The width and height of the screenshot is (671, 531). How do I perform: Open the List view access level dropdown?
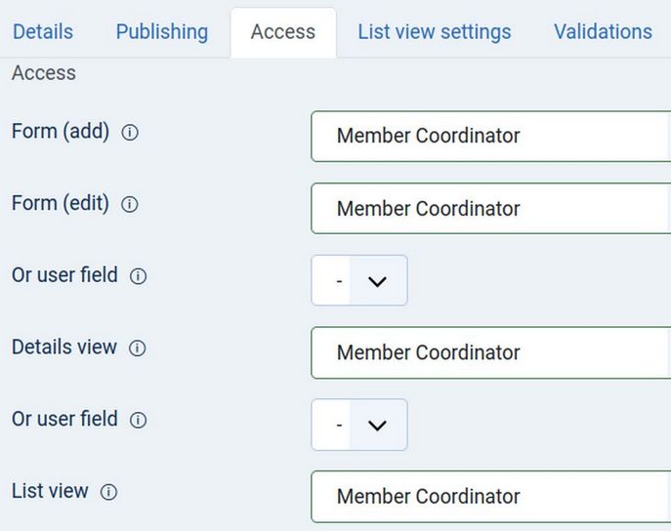tap(490, 496)
